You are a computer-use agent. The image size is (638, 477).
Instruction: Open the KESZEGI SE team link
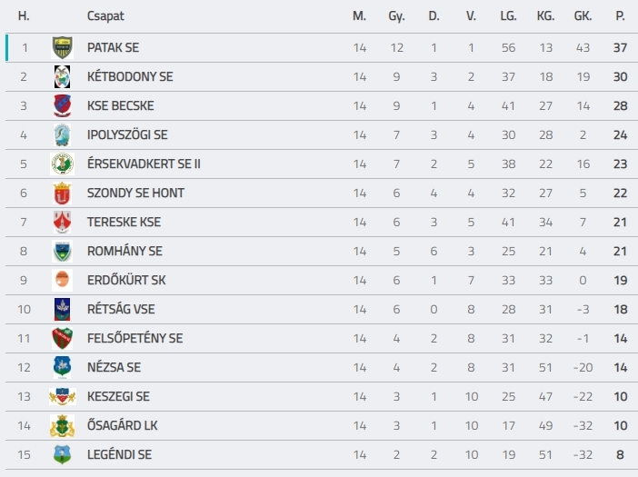[118, 396]
